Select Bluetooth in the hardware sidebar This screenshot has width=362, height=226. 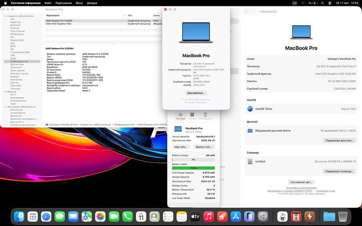point(15,25)
